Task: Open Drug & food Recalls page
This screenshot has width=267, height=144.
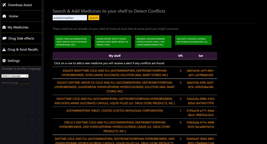Action: 22,50
